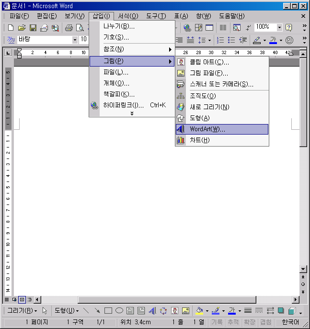Choose 차트(H) from the picture submenu
The height and width of the screenshot is (329, 310).
click(222, 140)
